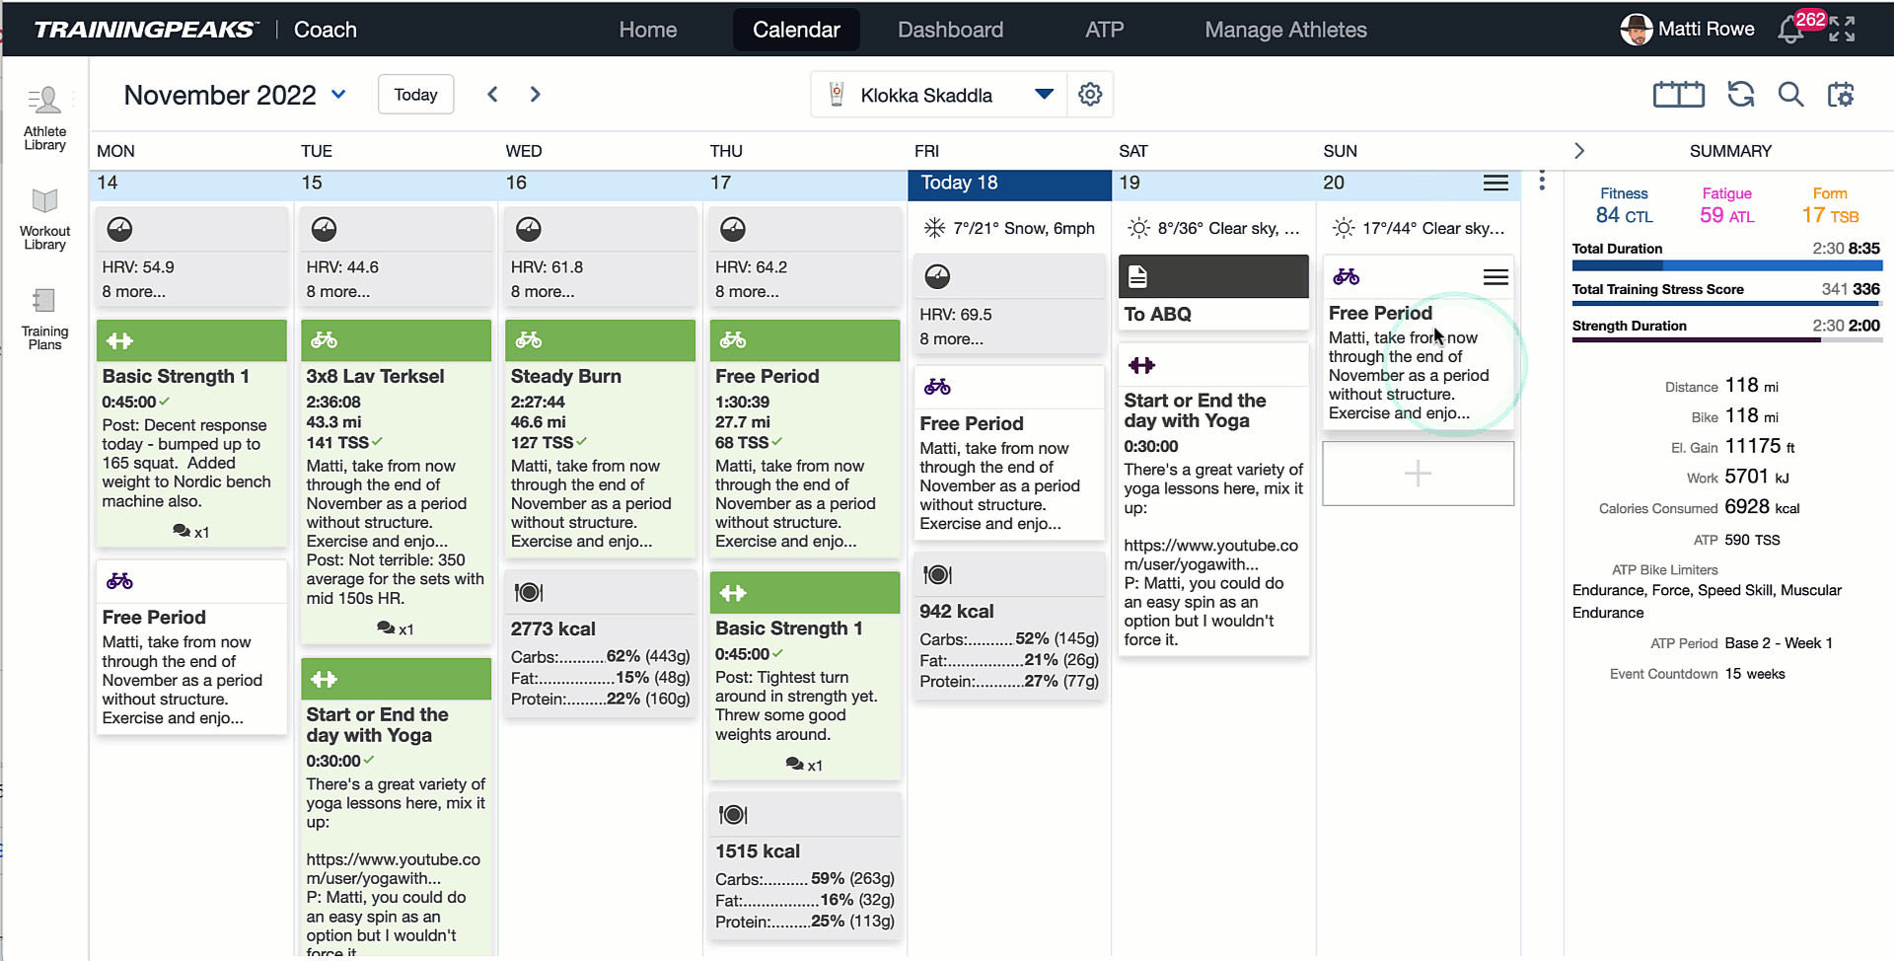Open the Workout Library panel
1894x961 pixels.
[x=44, y=218]
